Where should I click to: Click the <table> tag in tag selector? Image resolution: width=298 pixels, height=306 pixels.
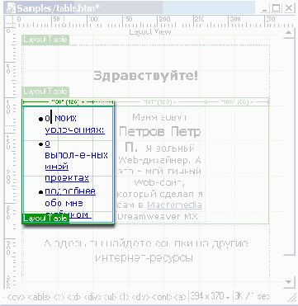pos(40,297)
